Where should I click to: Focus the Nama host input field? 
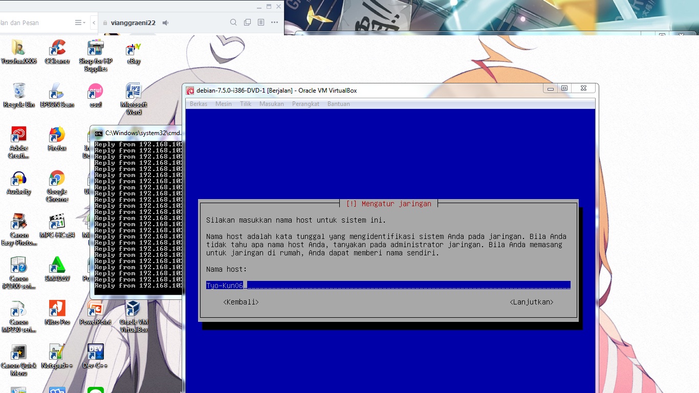pos(388,285)
